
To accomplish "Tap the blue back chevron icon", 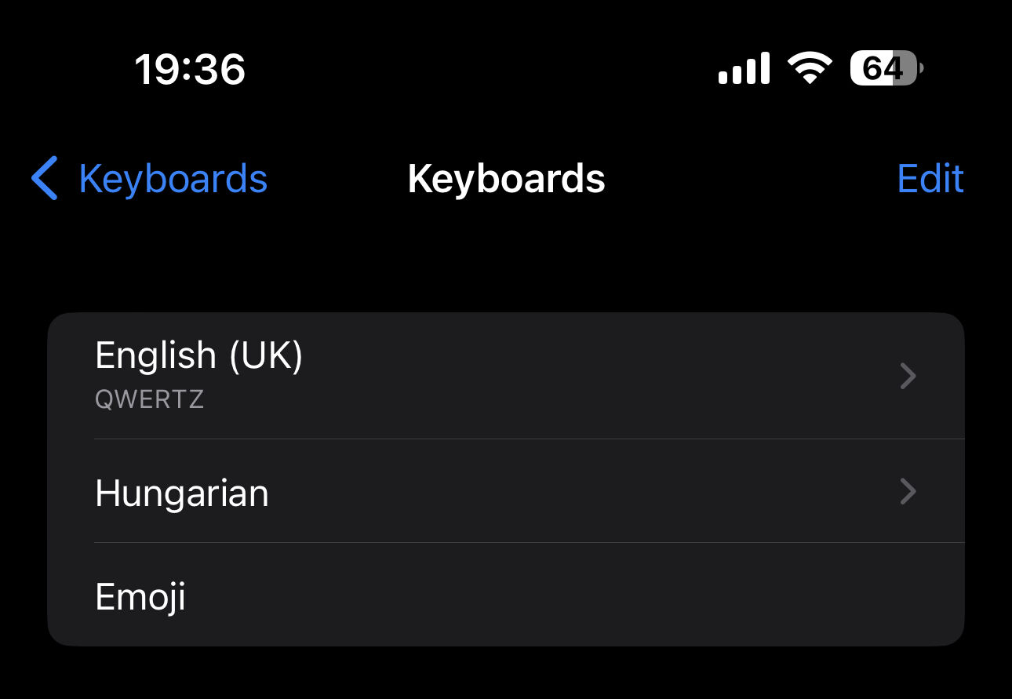I will (x=45, y=178).
